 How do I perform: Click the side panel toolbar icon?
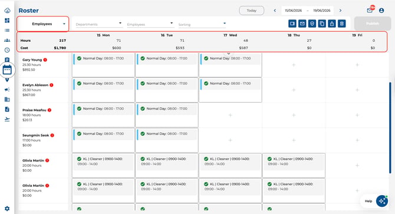pyautogui.click(x=292, y=24)
